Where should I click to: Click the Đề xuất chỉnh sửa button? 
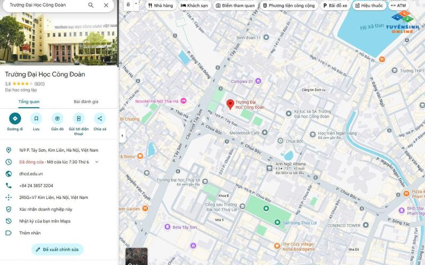[57, 249]
